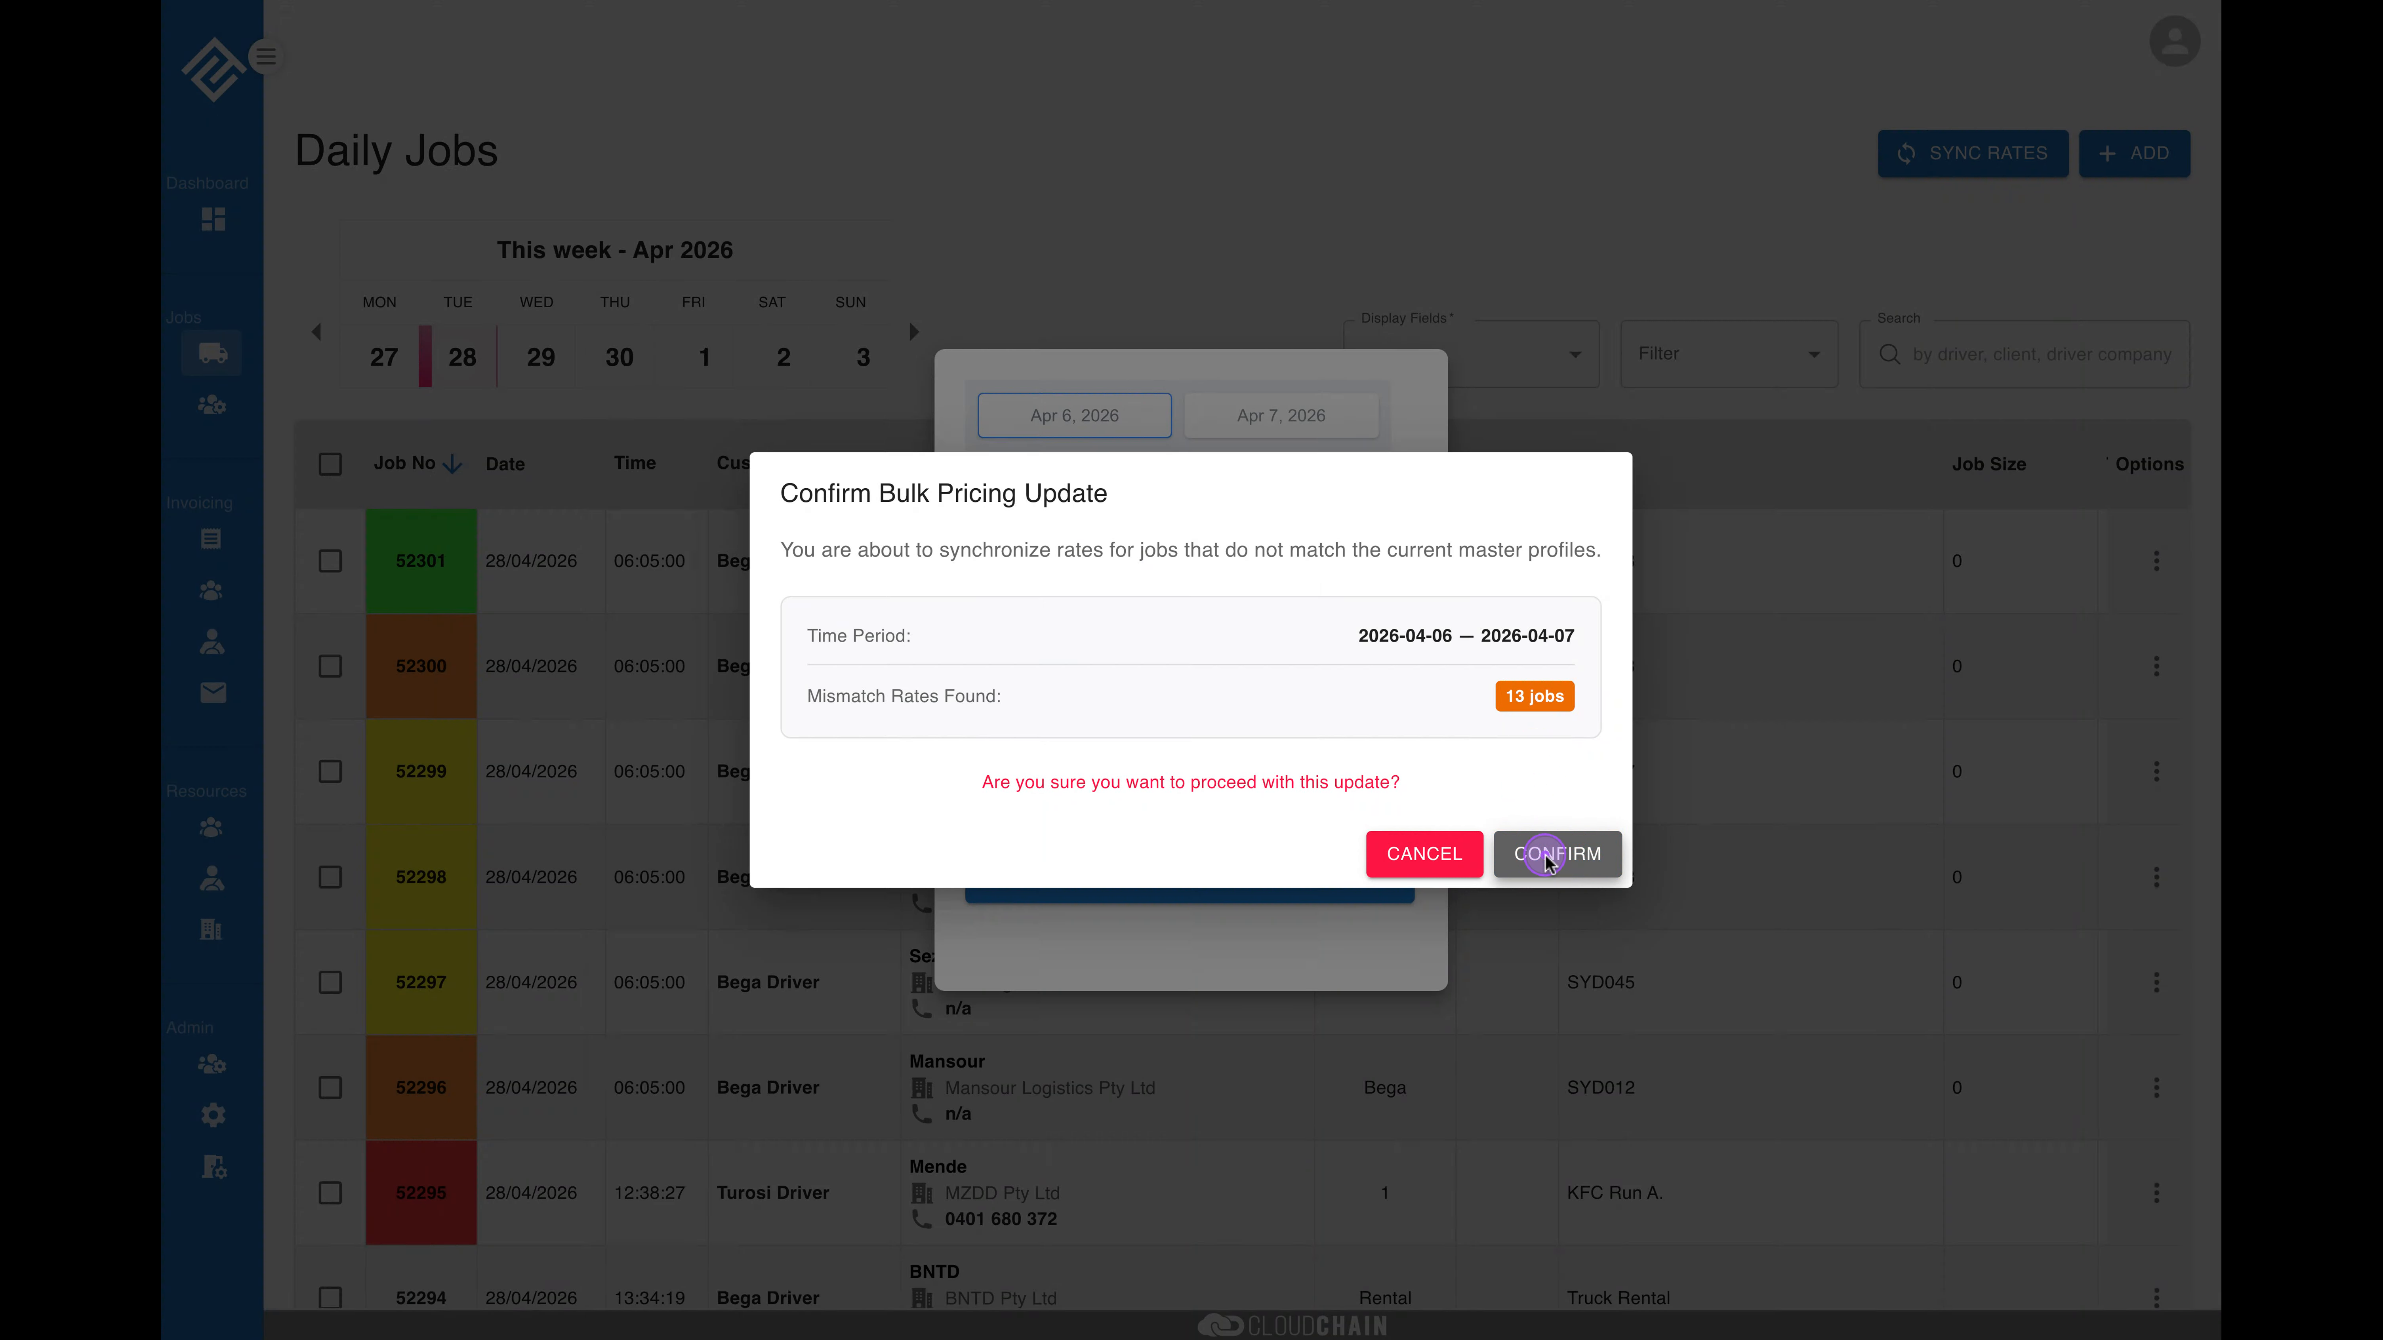2383x1340 pixels.
Task: Select Sunday 3 in week calendar
Action: tap(863, 357)
